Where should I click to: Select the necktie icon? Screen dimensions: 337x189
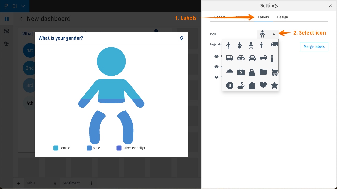pyautogui.click(x=272, y=58)
